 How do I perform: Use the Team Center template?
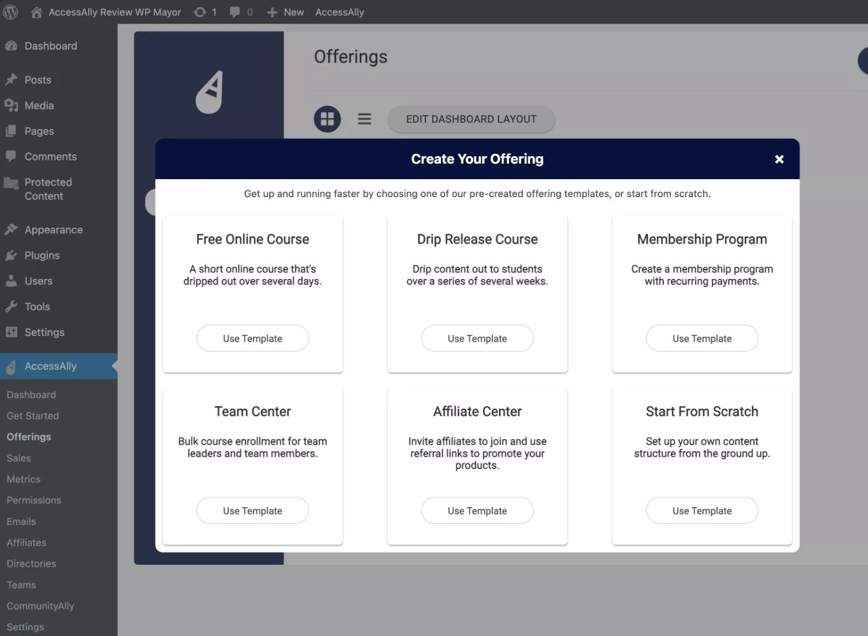(252, 511)
